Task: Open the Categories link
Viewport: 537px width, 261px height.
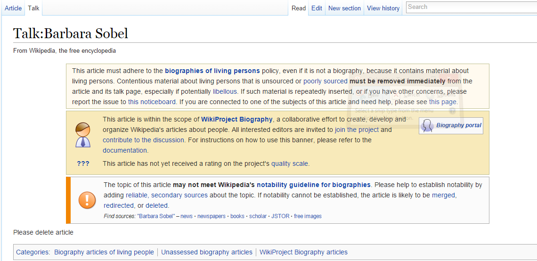Action: (32, 252)
